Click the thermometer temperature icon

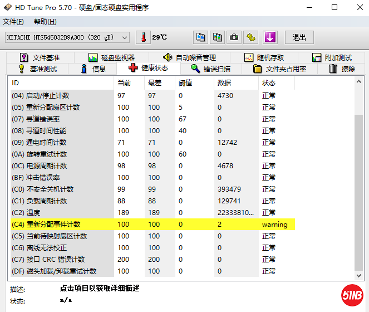tap(143, 37)
